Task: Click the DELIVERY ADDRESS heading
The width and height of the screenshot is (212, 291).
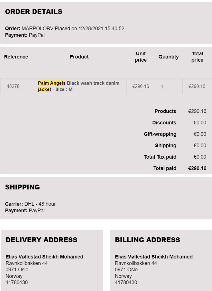Action: click(x=41, y=240)
